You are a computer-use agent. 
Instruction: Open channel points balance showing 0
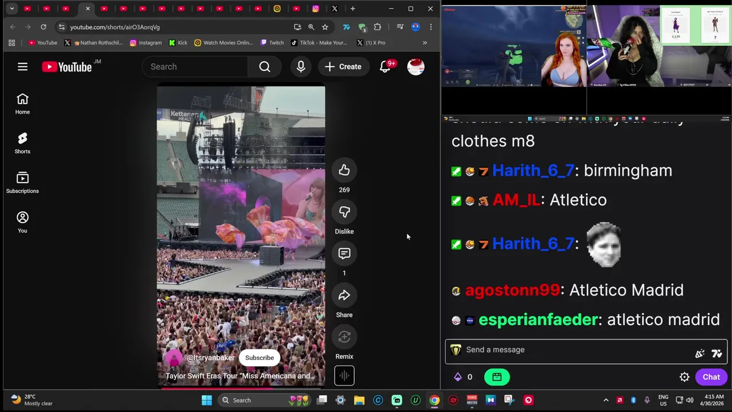464,377
